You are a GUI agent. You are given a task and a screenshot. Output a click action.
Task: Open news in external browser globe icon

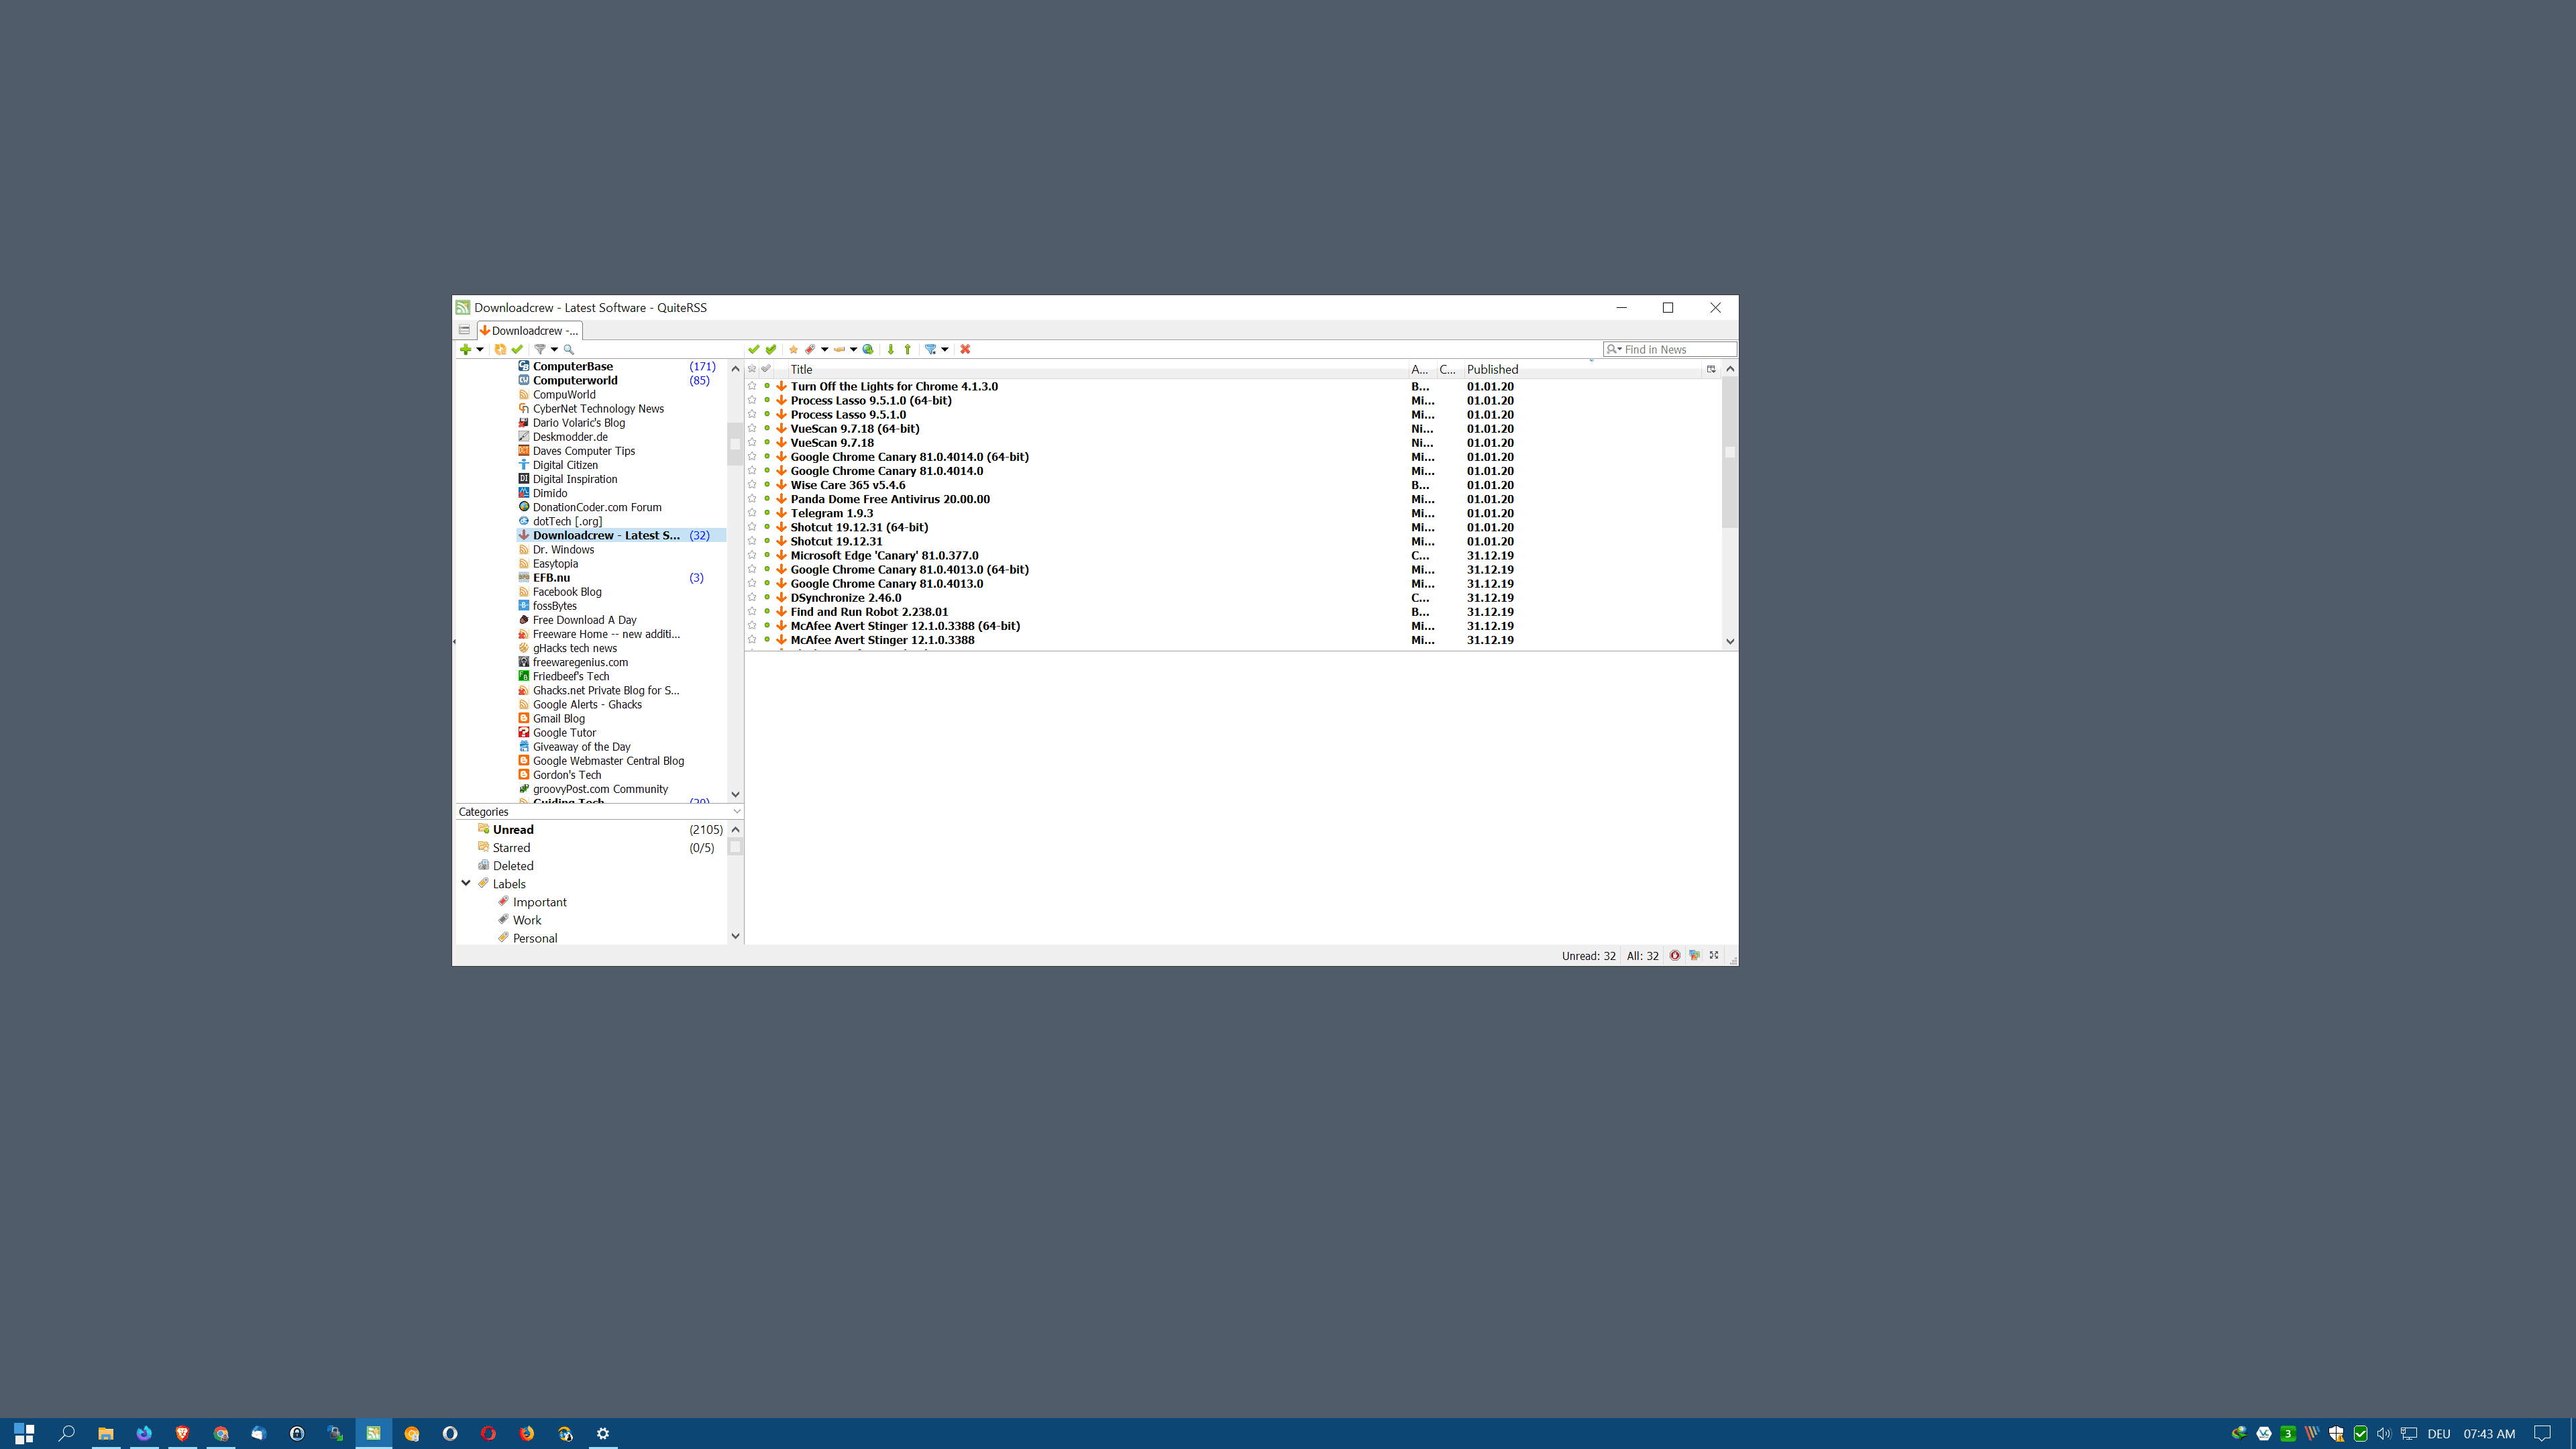[x=868, y=349]
